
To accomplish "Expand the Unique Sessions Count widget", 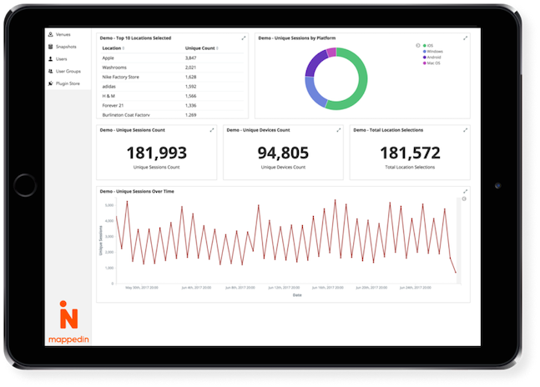I will pos(212,130).
